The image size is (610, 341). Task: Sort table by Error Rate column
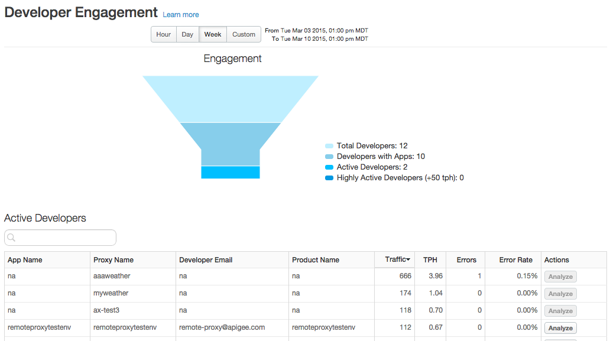[515, 260]
